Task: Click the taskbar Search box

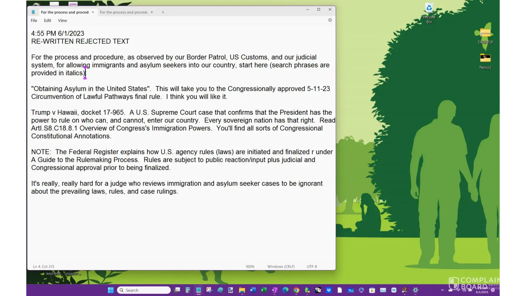Action: (x=144, y=290)
